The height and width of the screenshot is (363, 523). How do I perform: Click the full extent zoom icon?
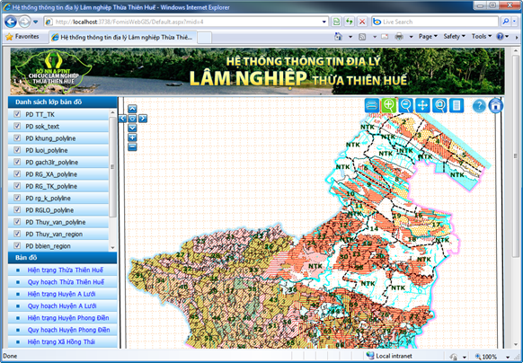coord(439,106)
